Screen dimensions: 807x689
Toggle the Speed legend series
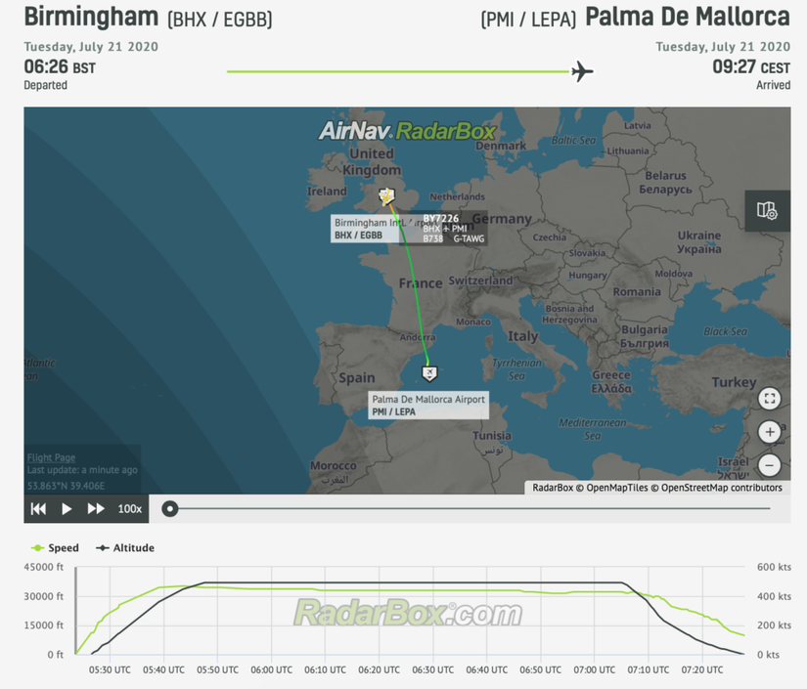pos(56,548)
